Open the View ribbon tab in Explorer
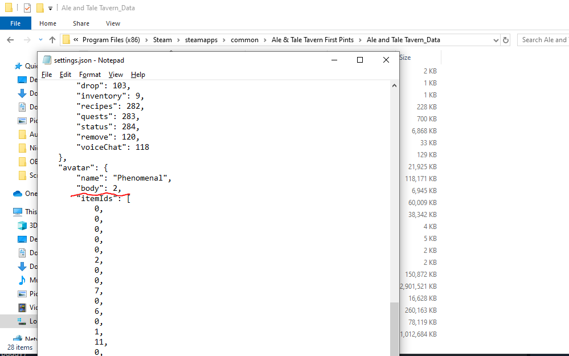The image size is (569, 356). point(113,23)
